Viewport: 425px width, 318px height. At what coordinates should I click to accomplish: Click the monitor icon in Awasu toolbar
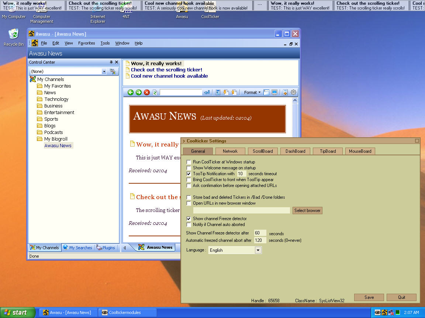pyautogui.click(x=274, y=92)
